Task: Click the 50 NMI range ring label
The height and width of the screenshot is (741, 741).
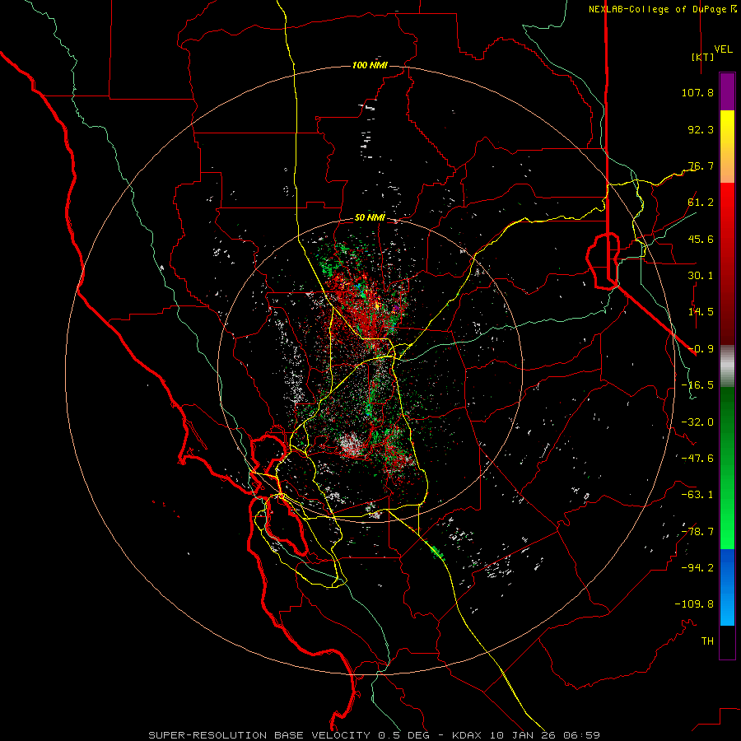Action: pyautogui.click(x=370, y=218)
